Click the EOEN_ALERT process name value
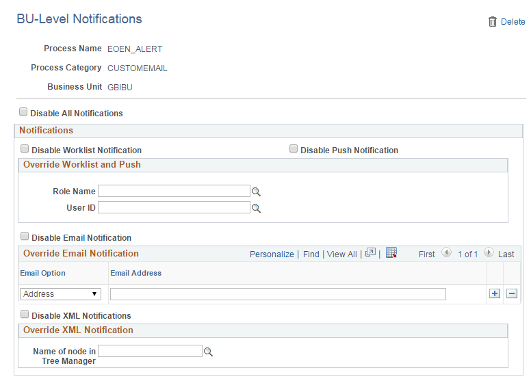 (135, 49)
